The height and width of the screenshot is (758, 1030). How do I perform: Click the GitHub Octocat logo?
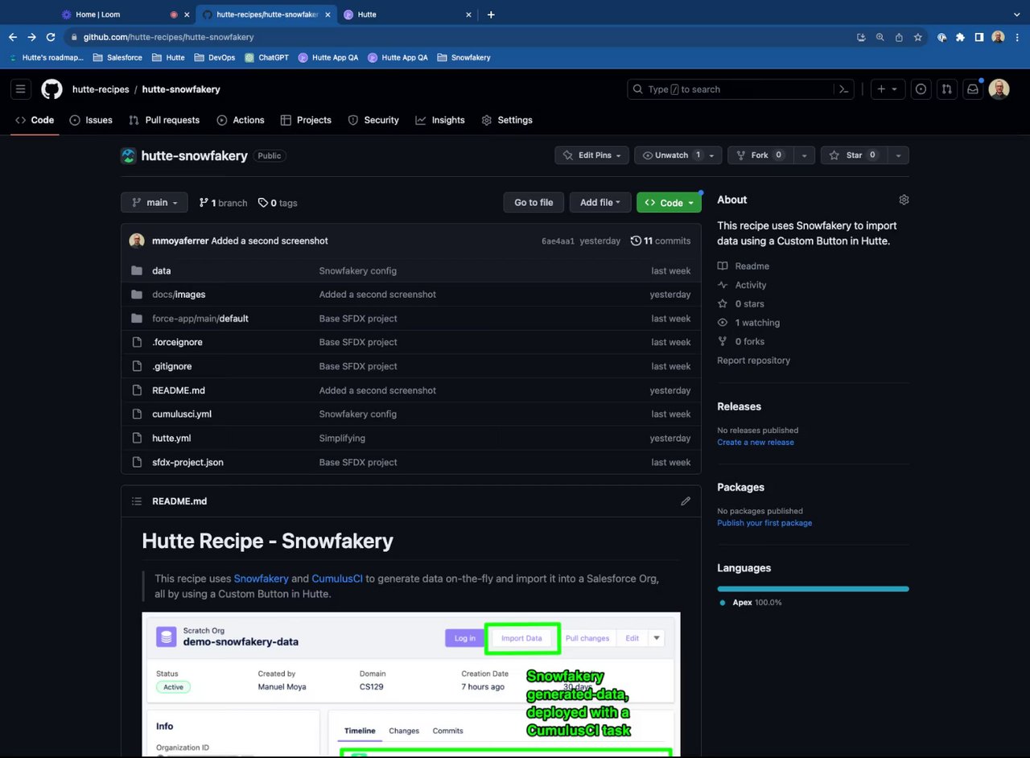click(x=51, y=89)
